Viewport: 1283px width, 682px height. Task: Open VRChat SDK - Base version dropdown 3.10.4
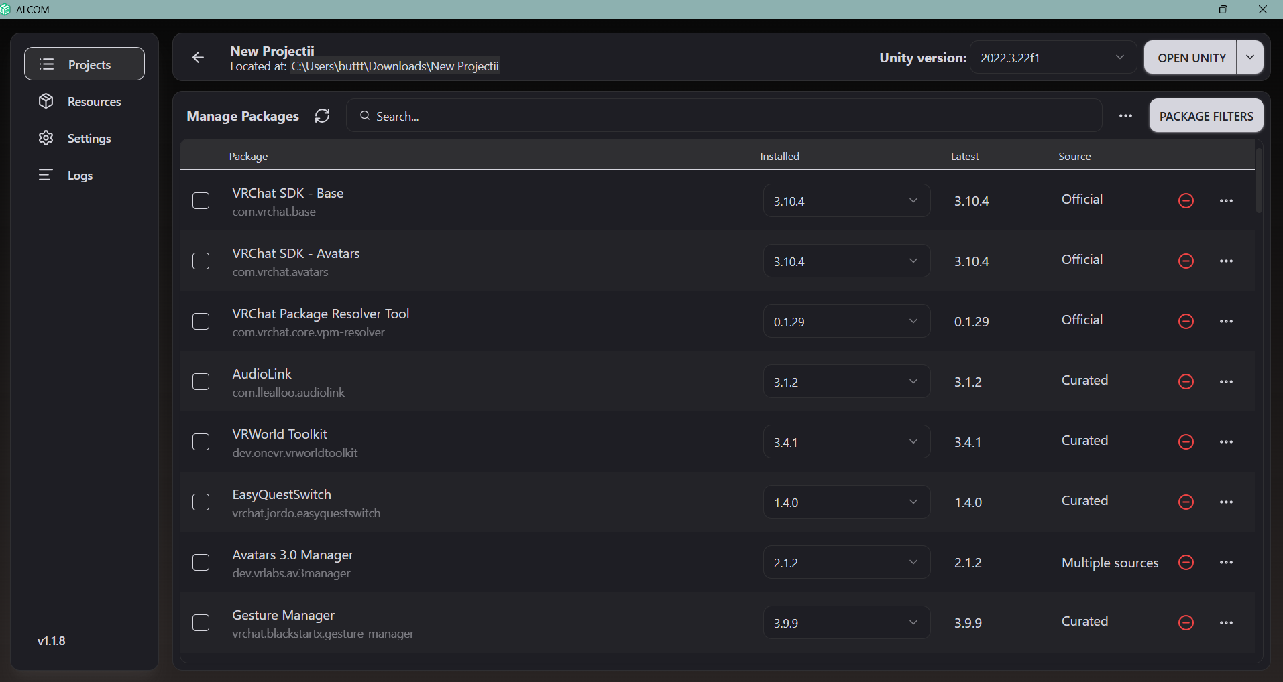point(846,200)
